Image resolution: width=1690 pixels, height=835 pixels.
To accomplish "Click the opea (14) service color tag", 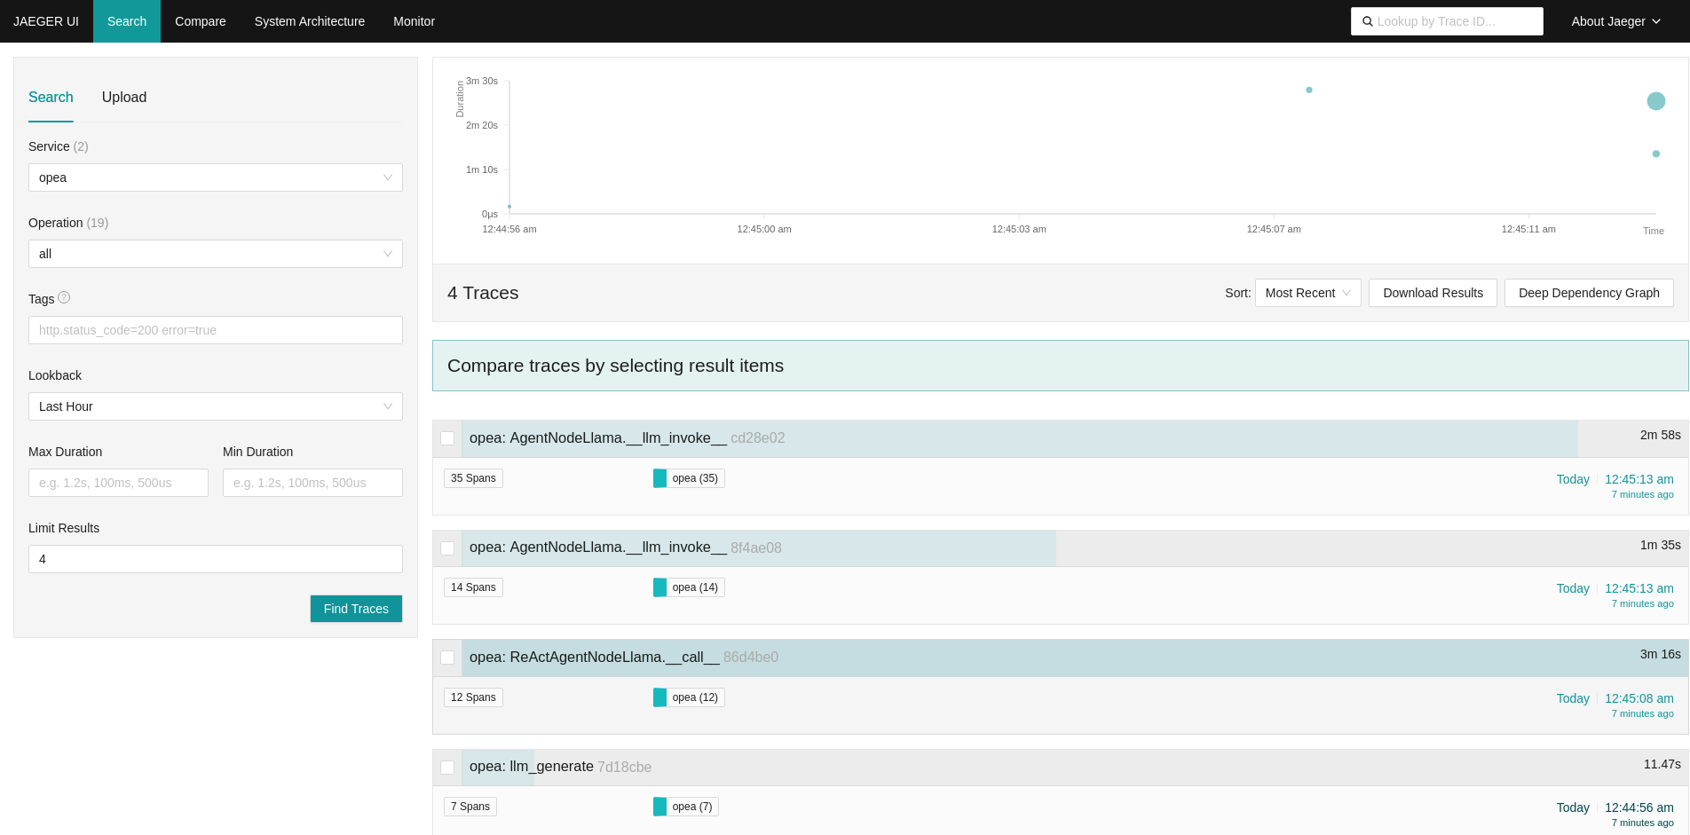I will click(689, 587).
